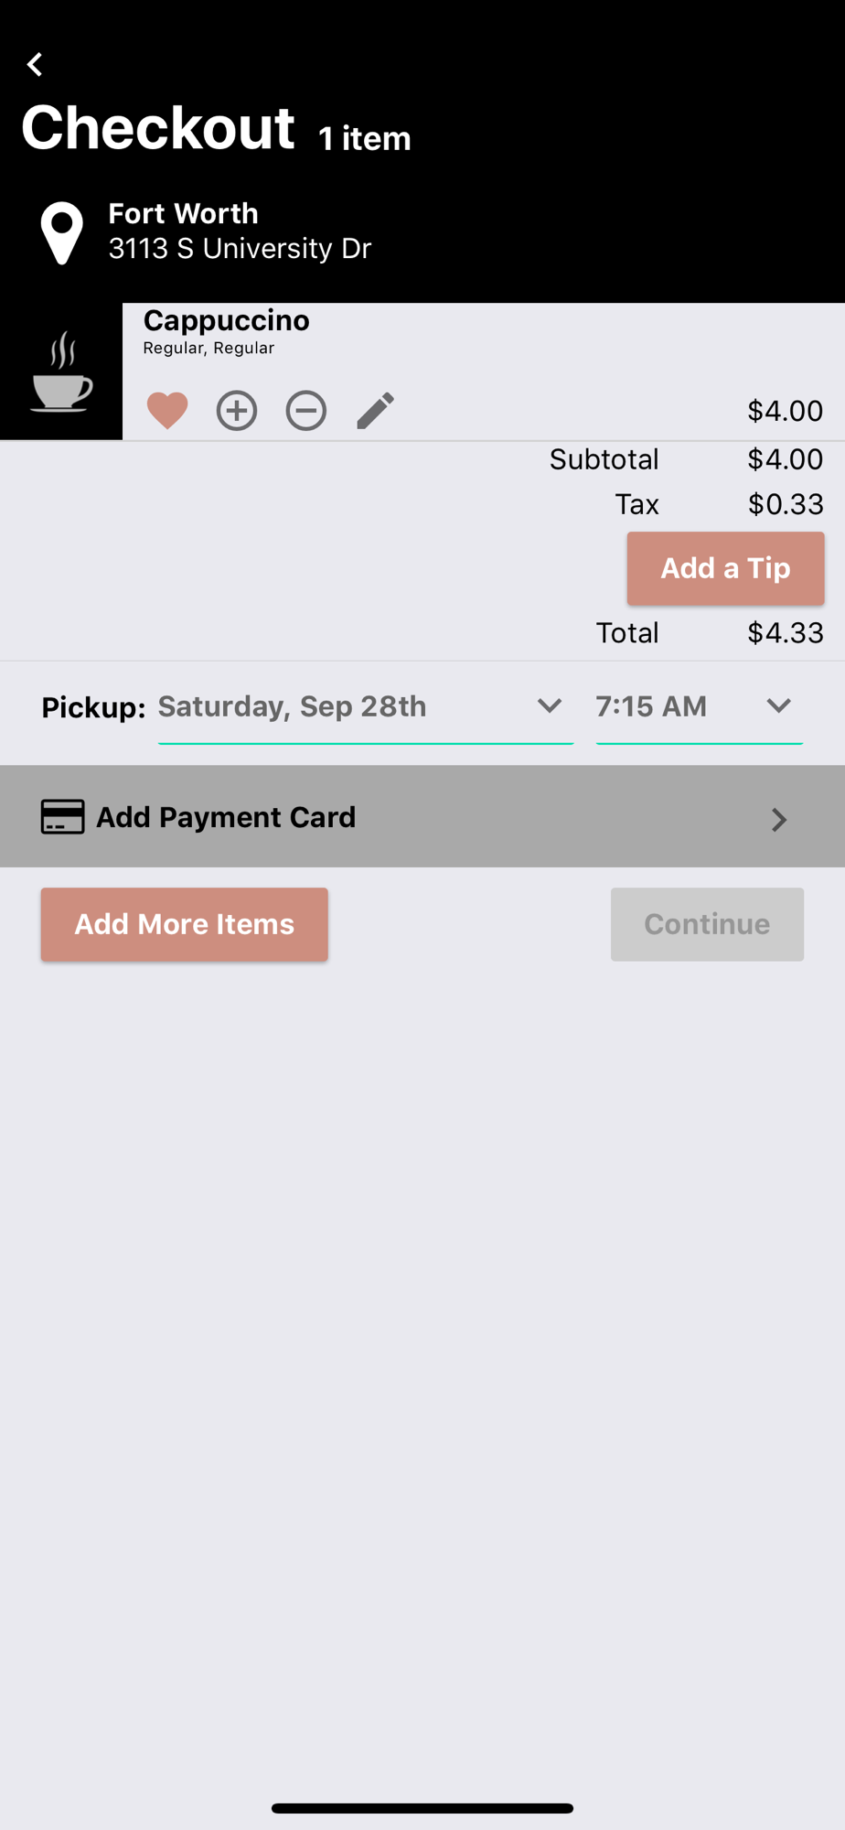Tap the Cappuccino item name

click(x=227, y=320)
